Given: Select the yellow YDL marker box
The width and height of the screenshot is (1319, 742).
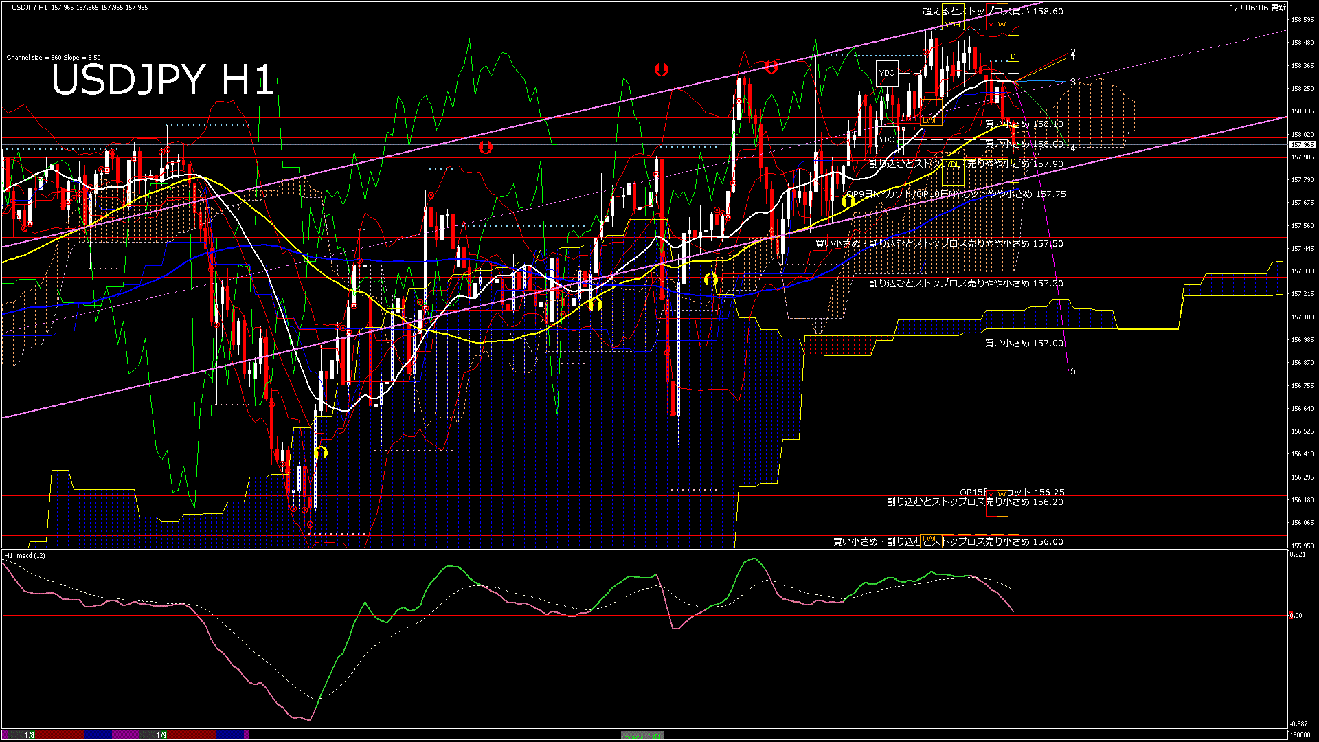Looking at the screenshot, I should coord(953,164).
